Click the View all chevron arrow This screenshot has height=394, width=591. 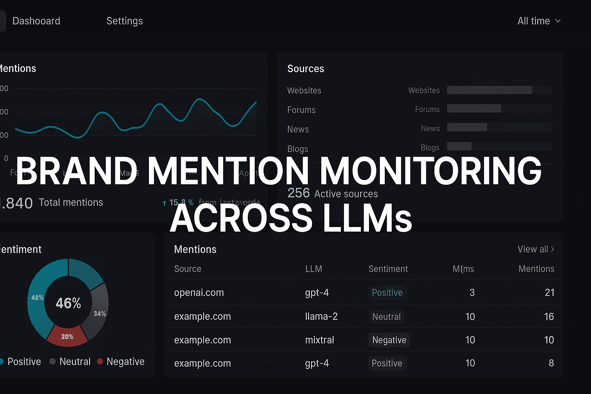click(552, 249)
